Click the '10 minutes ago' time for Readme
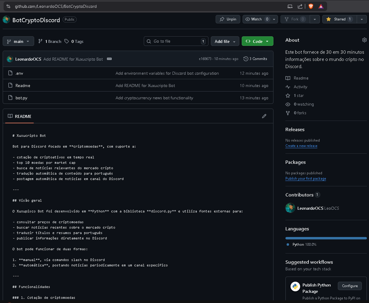The height and width of the screenshot is (303, 369). tap(254, 86)
